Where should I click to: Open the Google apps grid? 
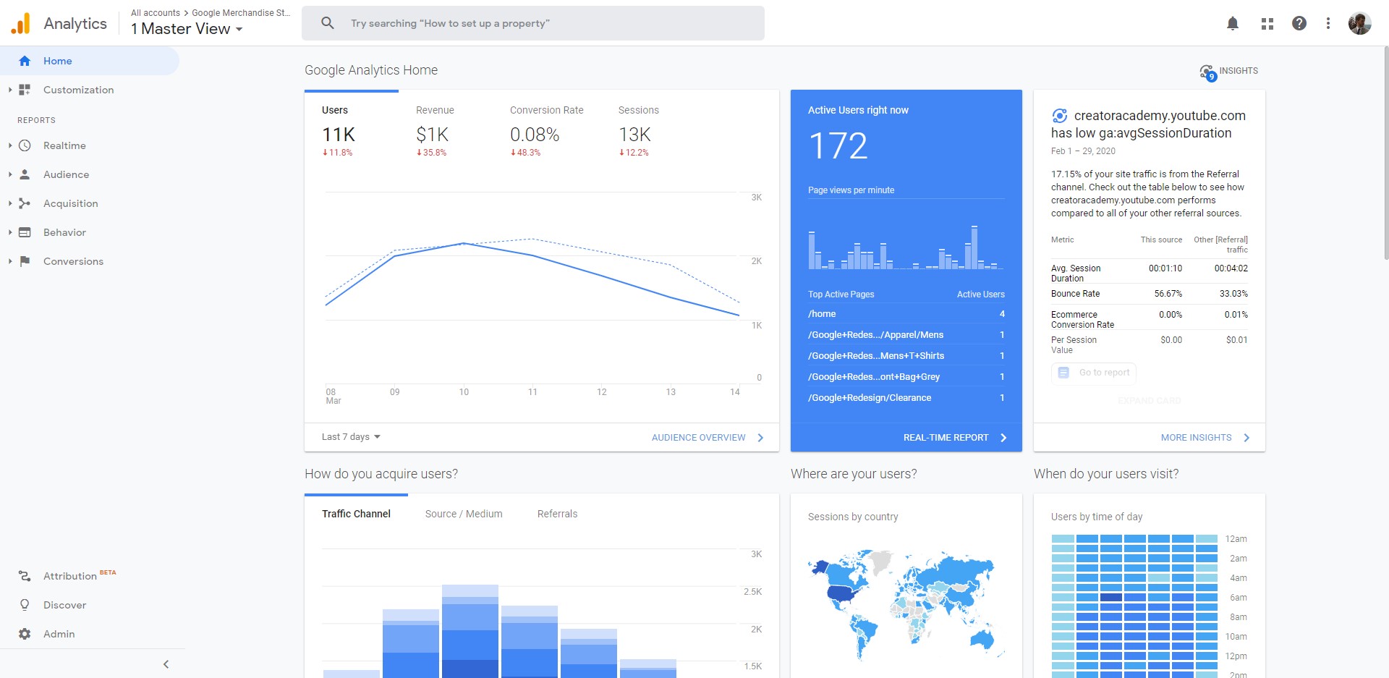pos(1267,23)
